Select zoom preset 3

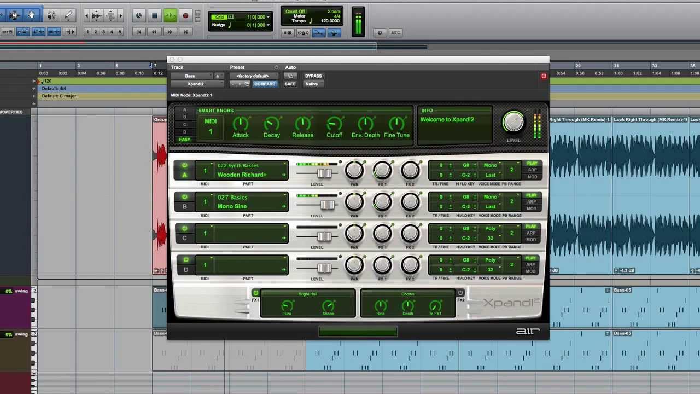tap(103, 32)
